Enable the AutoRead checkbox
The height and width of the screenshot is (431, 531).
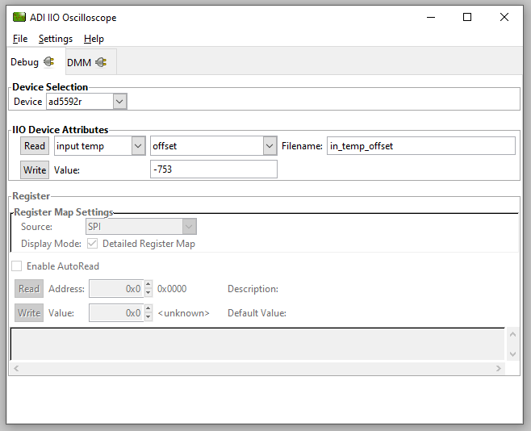click(17, 266)
